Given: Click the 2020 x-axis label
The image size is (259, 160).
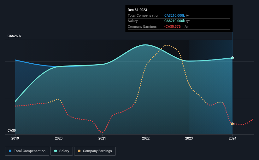Looking at the screenshot, I should 59,138.
